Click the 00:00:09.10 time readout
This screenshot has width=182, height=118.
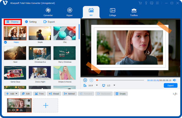point(165,80)
